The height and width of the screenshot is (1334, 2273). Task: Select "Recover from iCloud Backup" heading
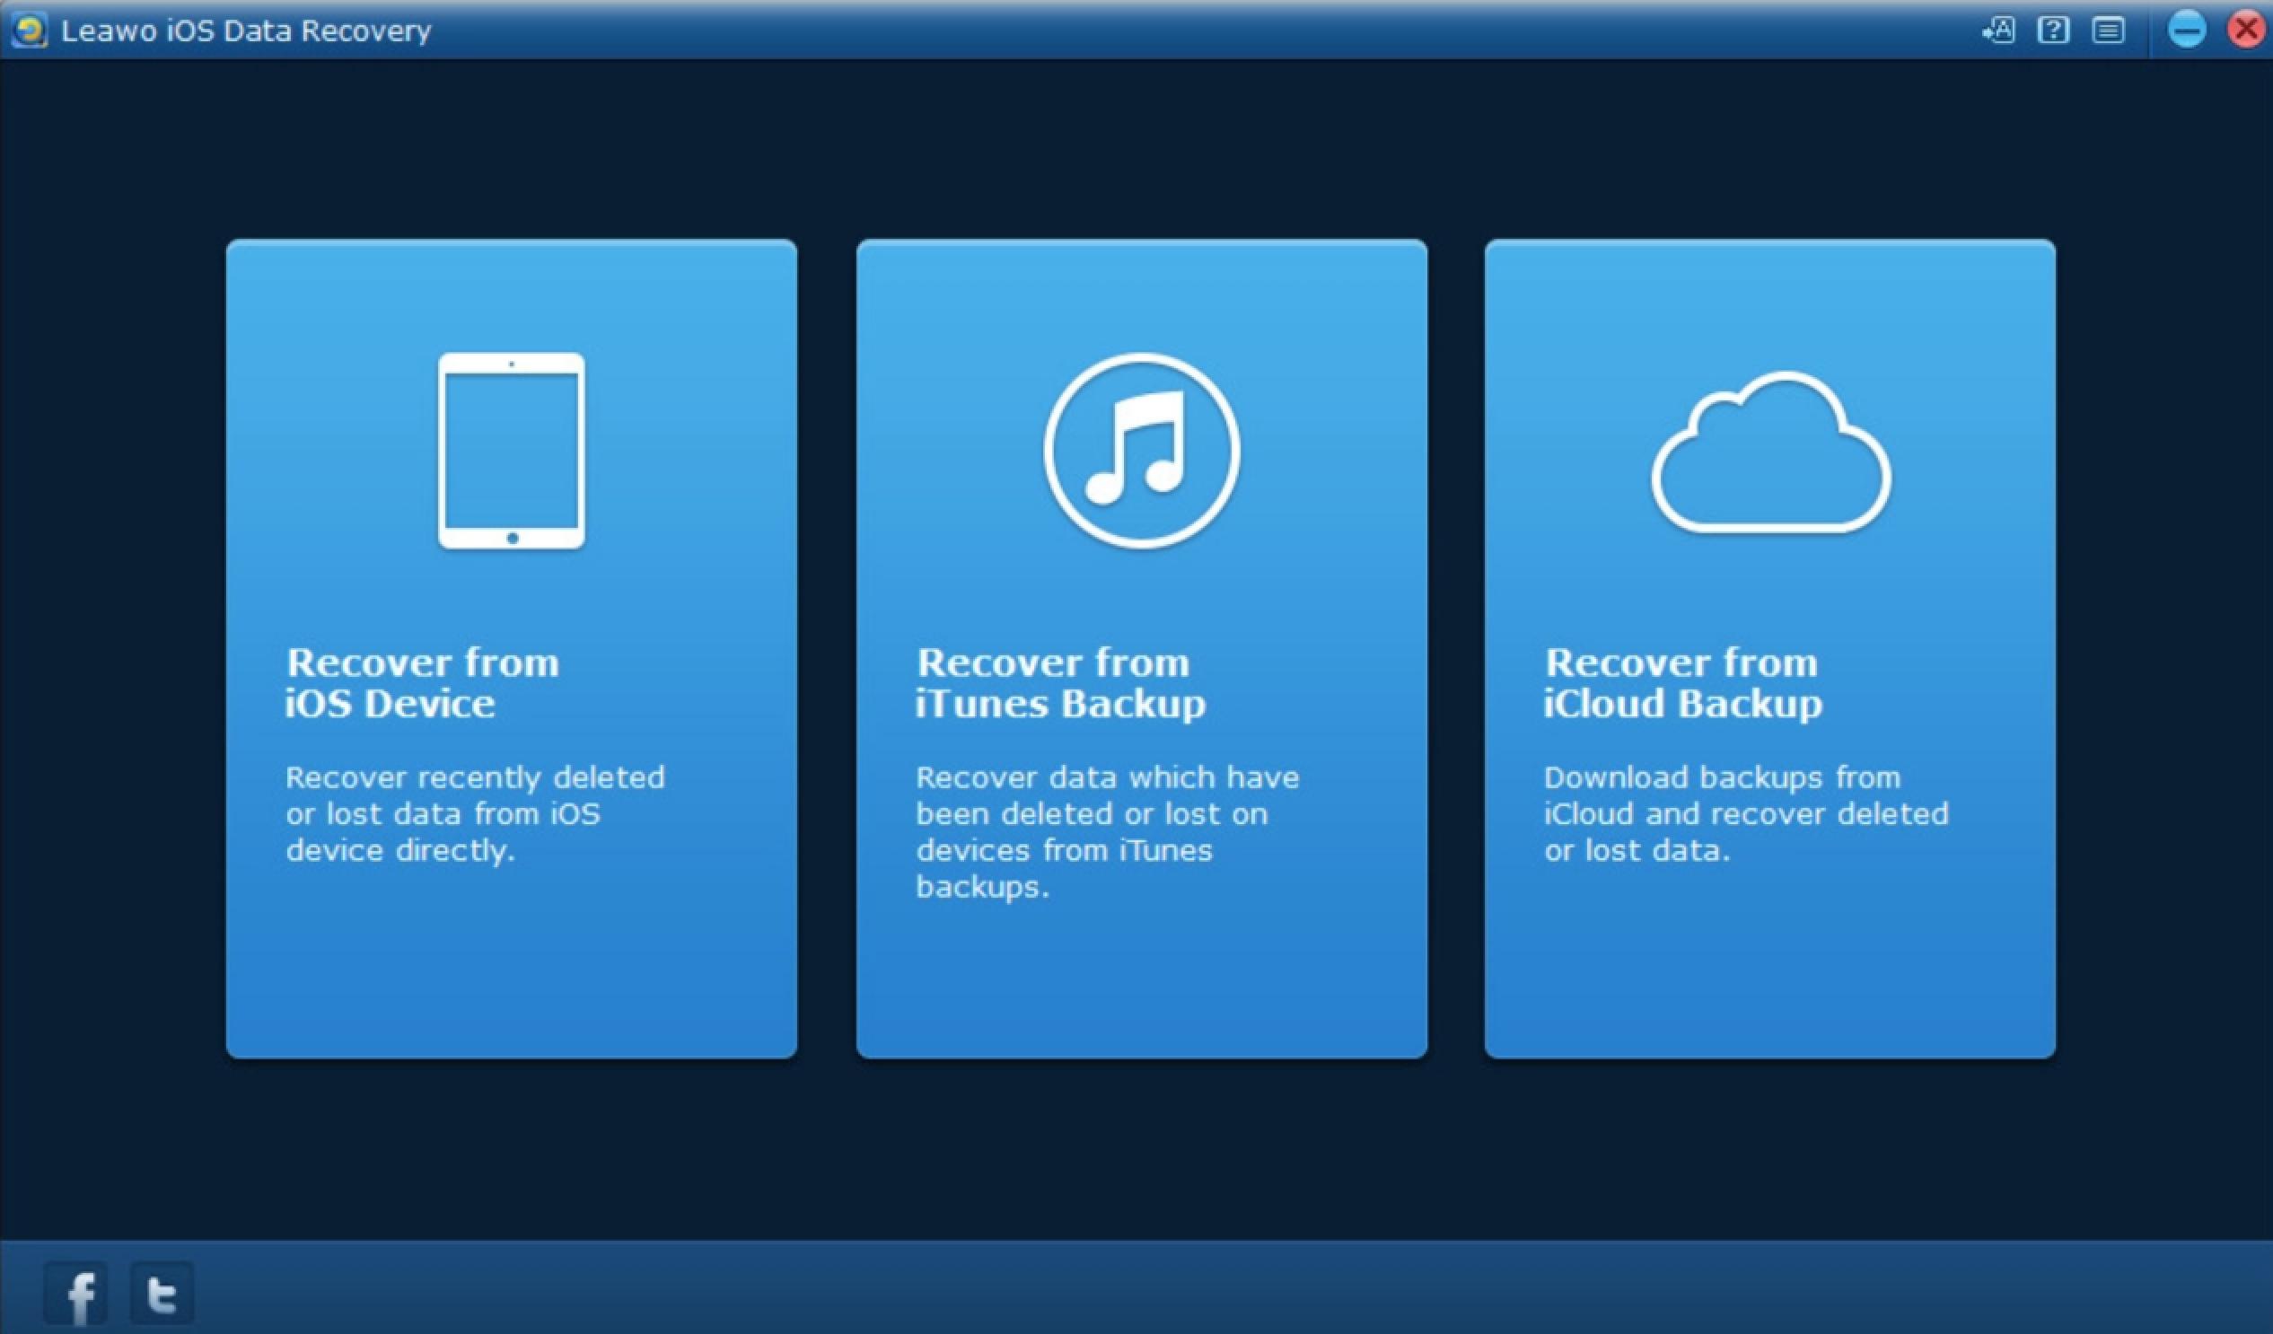coord(1682,683)
